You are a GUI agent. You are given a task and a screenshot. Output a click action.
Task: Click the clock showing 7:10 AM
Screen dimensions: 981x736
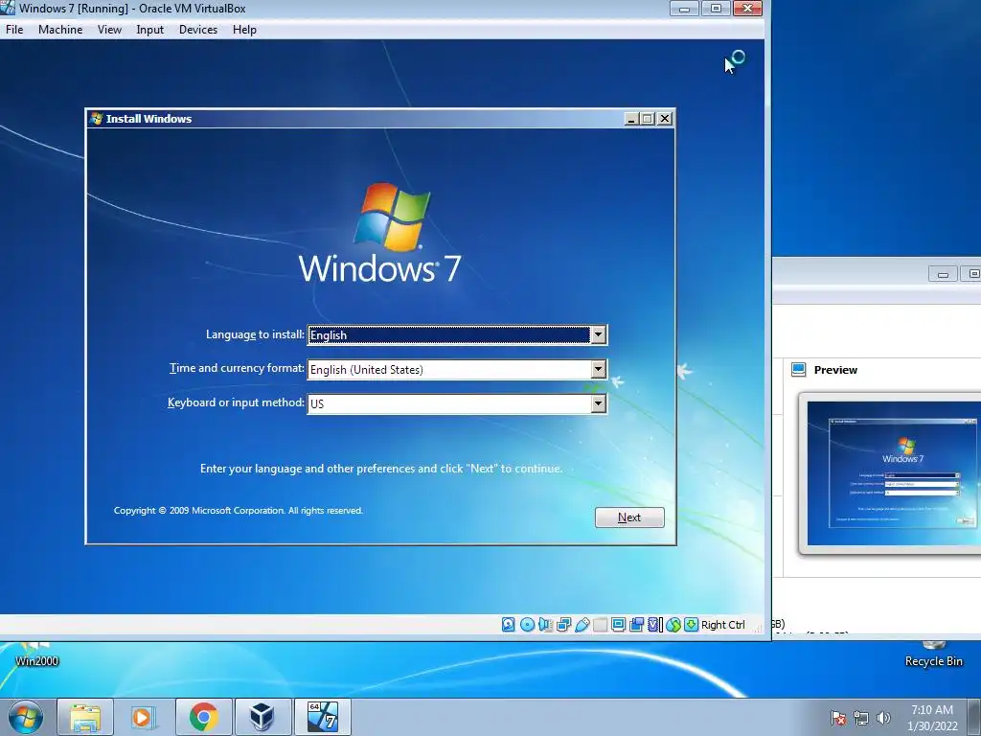(931, 710)
